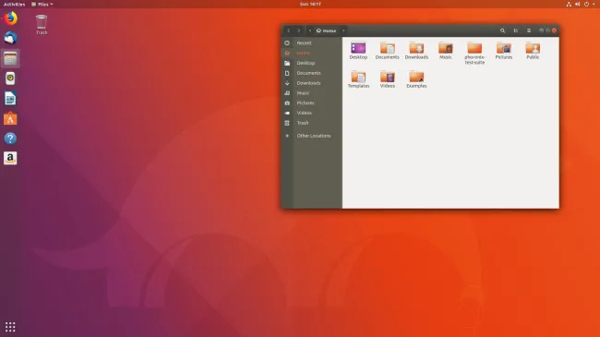Select the Desktop folder icon
Viewport: 600px width, 337px height.
(x=358, y=47)
